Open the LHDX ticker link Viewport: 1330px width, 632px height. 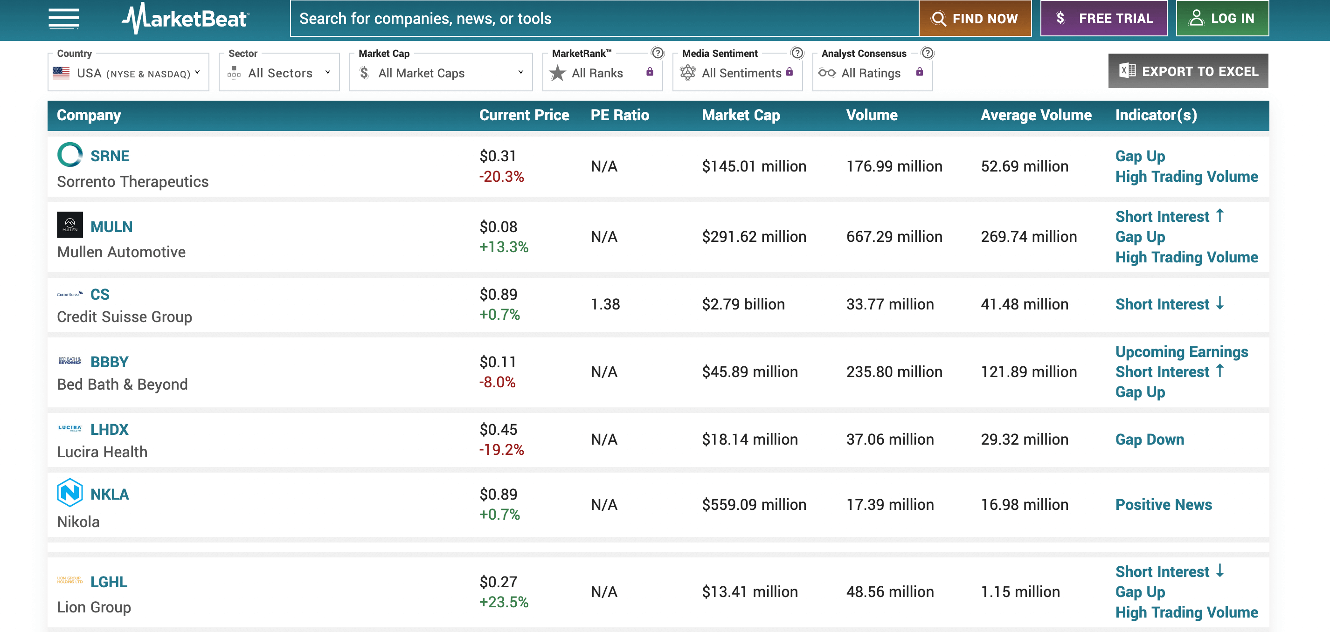coord(109,429)
